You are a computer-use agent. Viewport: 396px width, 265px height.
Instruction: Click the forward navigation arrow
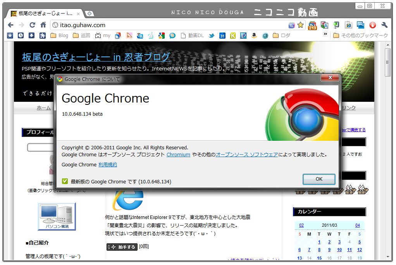21,25
